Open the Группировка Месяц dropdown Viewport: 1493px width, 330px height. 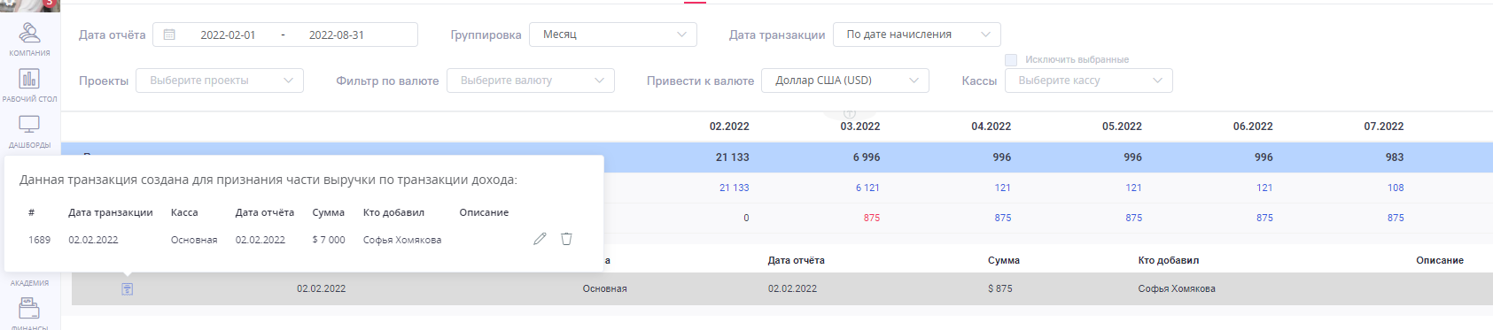pos(613,35)
